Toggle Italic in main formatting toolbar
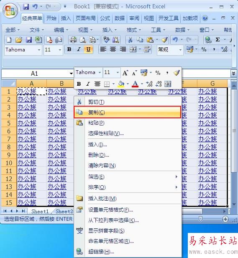Image resolution: width=238 pixels, height=258 pixels. pos(79,49)
